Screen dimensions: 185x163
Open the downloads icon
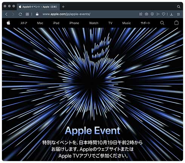[171, 14]
